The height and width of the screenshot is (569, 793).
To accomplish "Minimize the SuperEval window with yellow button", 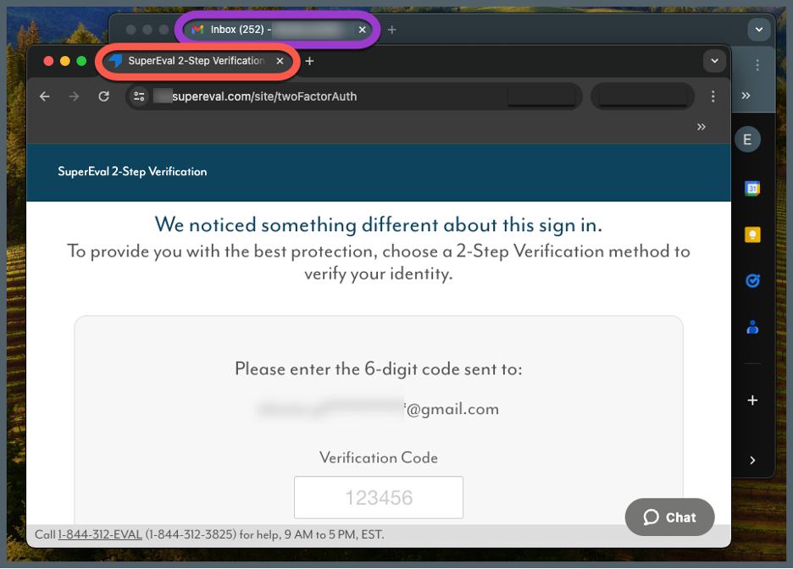I will (64, 61).
